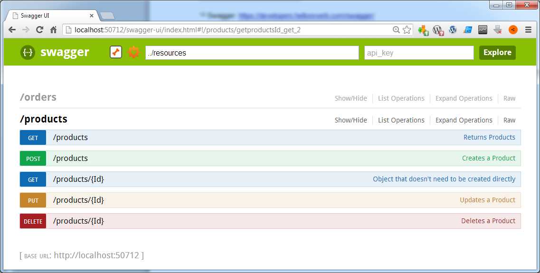Screen dimensions: 540x273
Task: Click the PUT badge for /products/{Id}
Action: click(33, 200)
